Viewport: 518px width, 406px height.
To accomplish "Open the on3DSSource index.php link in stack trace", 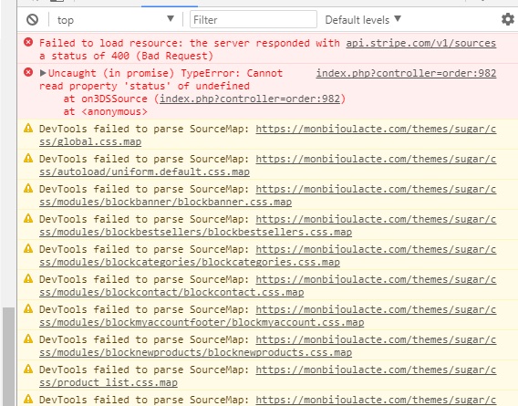I will pos(250,99).
